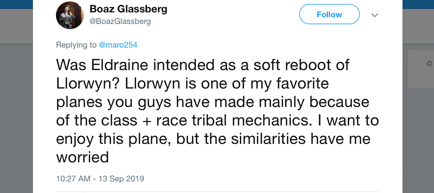Open Boaz Glassberg's profile picture
The height and width of the screenshot is (193, 434).
pos(70,16)
